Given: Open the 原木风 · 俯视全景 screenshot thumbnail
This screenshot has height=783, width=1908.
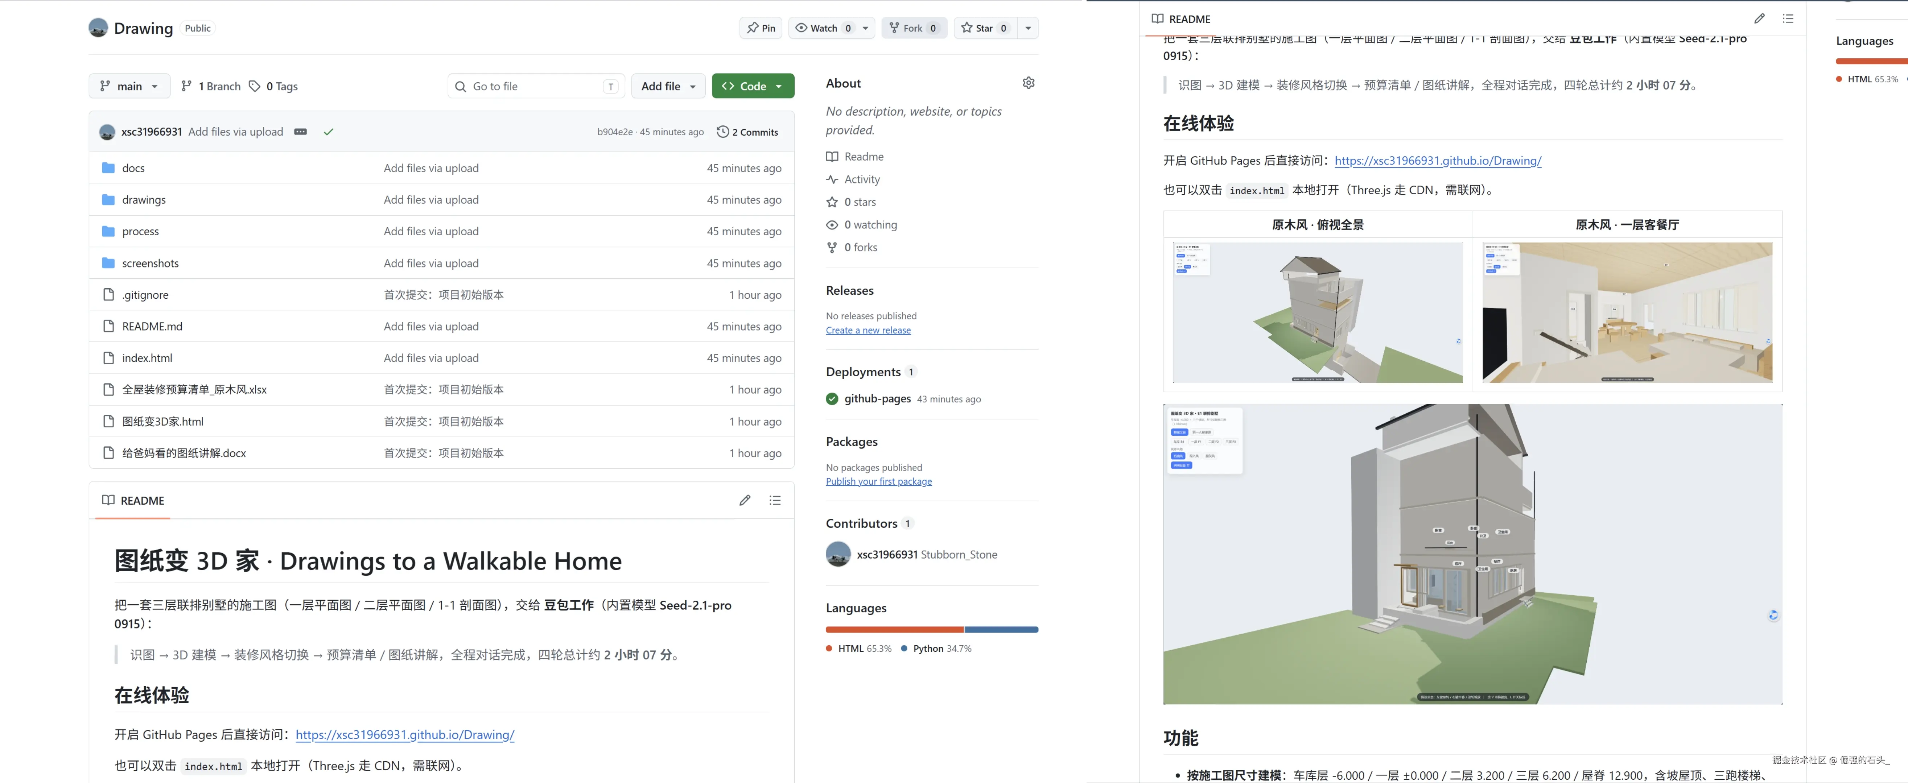Looking at the screenshot, I should click(x=1318, y=312).
